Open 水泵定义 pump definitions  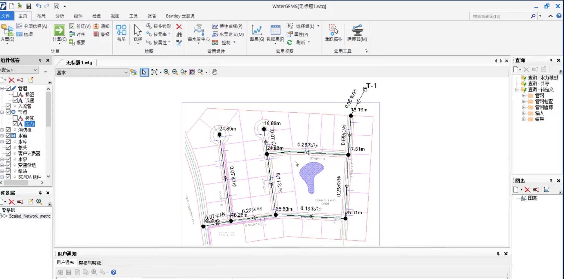tap(228, 34)
